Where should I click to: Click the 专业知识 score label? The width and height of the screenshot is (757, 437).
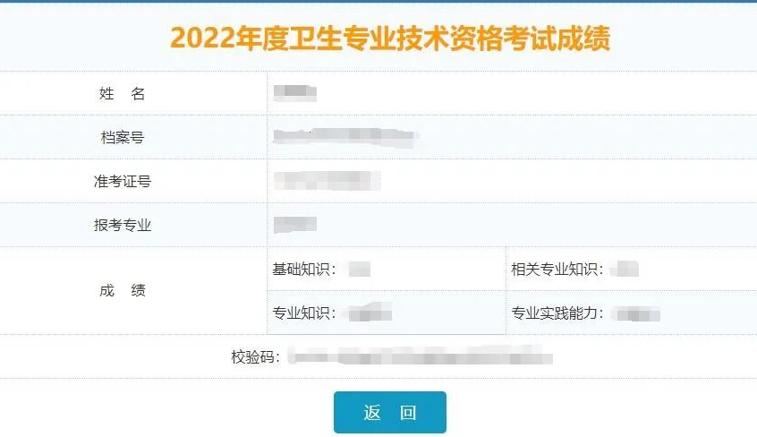304,313
